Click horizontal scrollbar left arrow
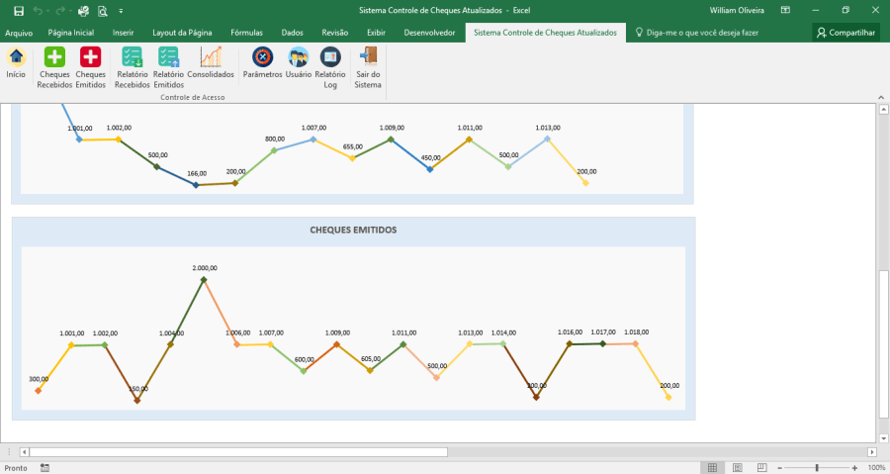 [x=24, y=452]
